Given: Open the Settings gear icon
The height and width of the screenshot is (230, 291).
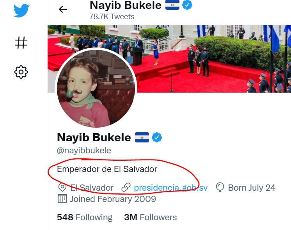Looking at the screenshot, I should pos(21,72).
